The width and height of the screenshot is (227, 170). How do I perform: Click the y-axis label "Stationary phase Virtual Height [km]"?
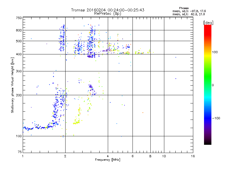(x=12, y=85)
